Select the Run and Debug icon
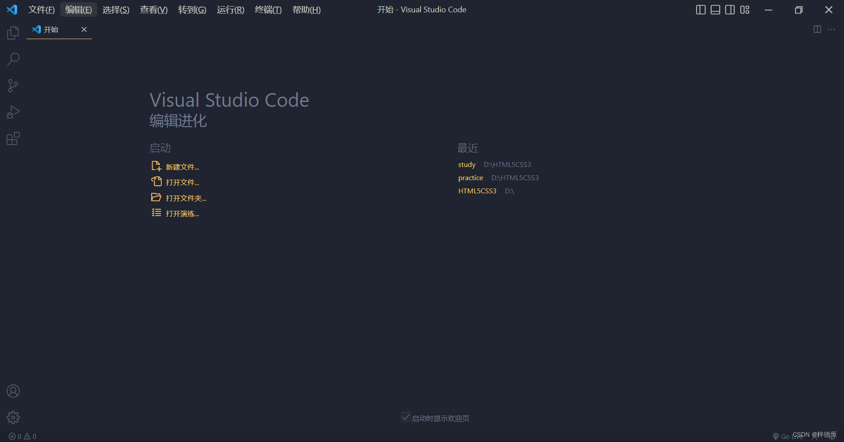 13,112
